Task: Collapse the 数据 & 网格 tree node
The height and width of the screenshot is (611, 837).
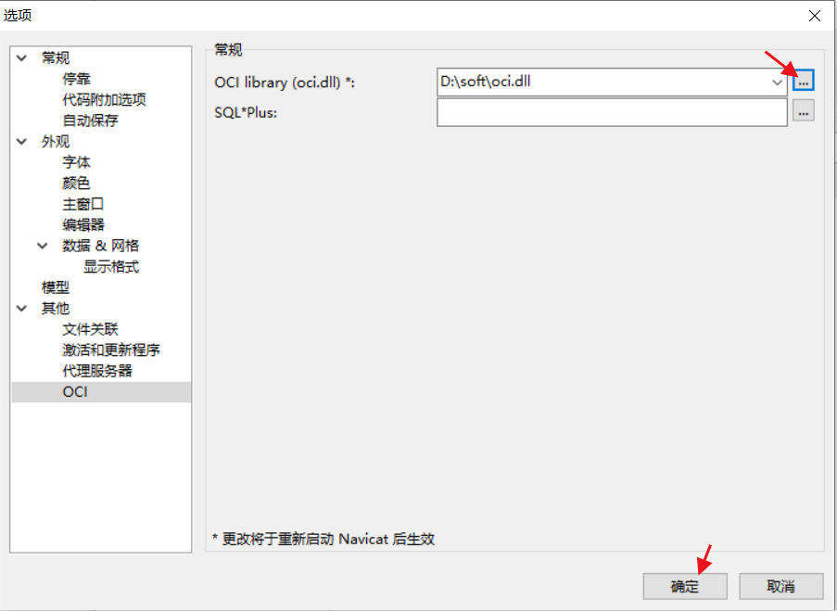Action: pyautogui.click(x=43, y=246)
